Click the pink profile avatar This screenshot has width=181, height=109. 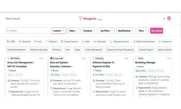[169, 18]
